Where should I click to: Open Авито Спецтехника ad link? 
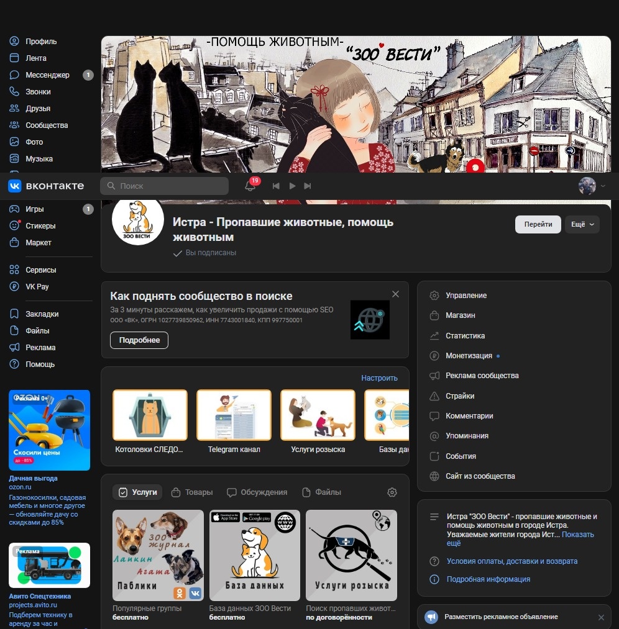[40, 596]
